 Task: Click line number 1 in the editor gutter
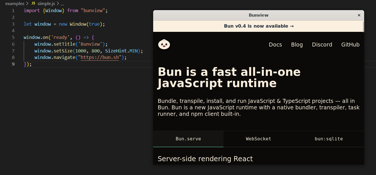click(x=13, y=11)
